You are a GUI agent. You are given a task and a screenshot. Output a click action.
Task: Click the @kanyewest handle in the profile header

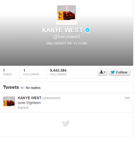(66, 37)
